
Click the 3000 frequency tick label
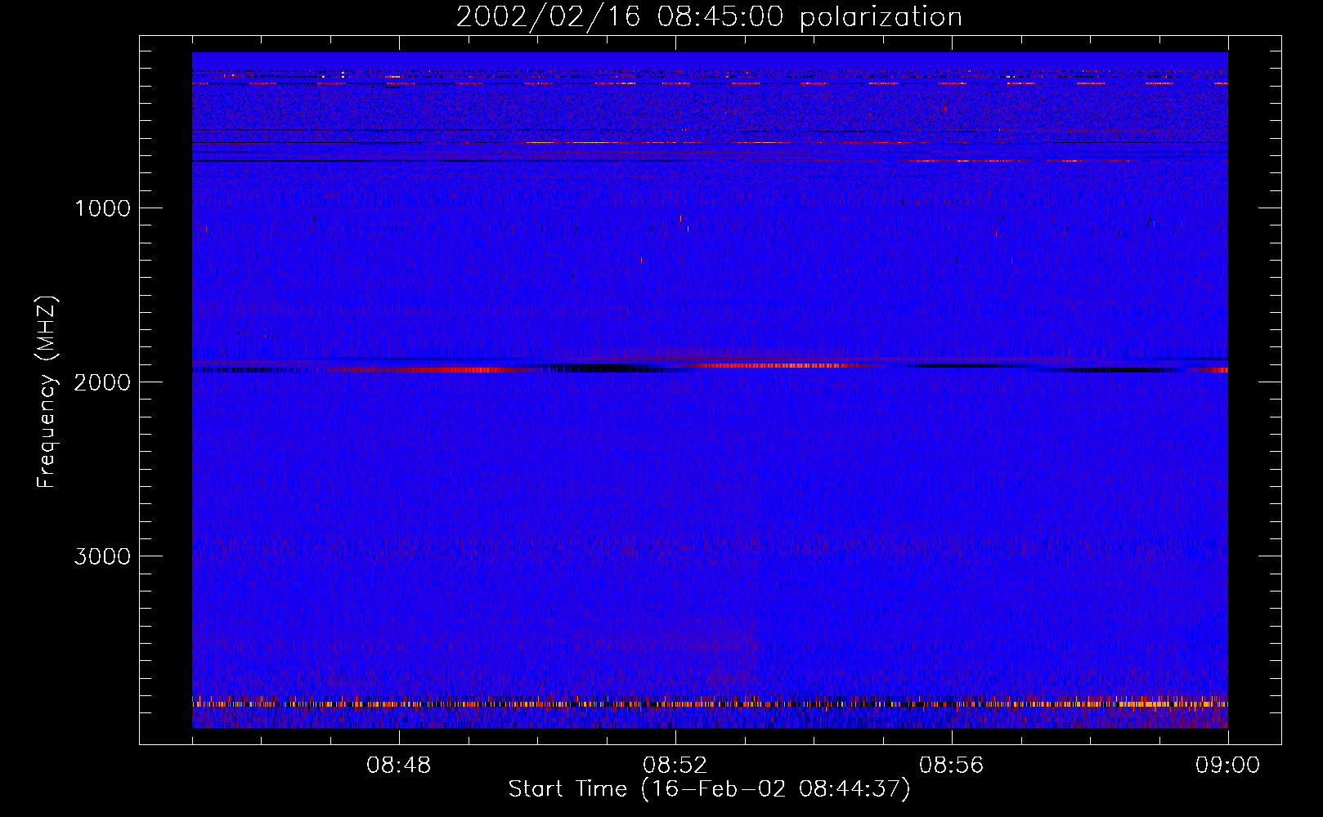tap(102, 556)
